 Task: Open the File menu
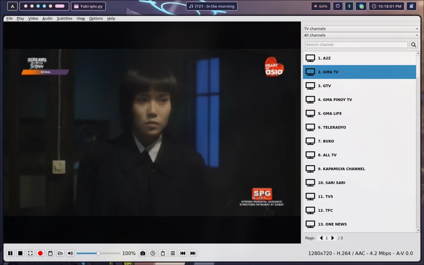(9, 19)
